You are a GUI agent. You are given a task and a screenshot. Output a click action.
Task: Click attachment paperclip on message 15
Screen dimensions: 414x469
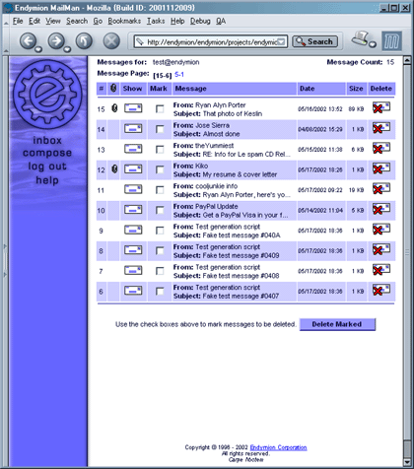coord(114,108)
